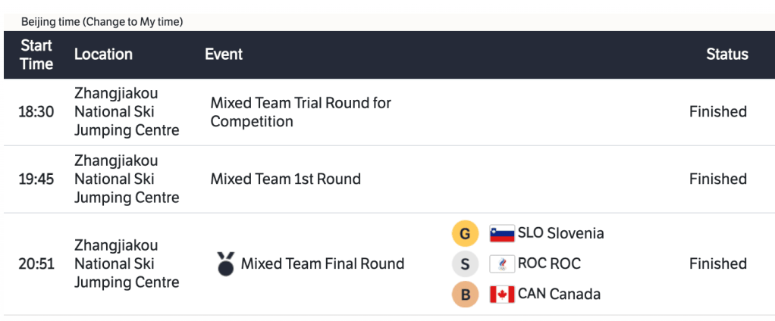Click the Slovenia flag icon
This screenshot has height=321, width=775.
502,234
